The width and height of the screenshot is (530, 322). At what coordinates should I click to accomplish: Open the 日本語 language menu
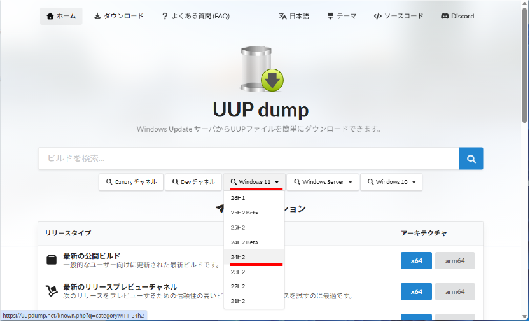coord(294,17)
